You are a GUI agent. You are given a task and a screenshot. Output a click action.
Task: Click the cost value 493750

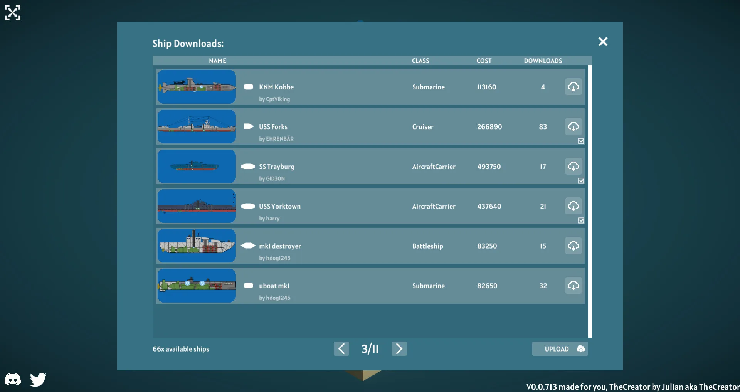[489, 167]
